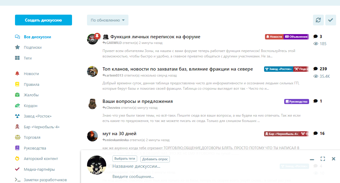Mark all discussions as read checkmark
The image size is (340, 183).
tap(330, 20)
